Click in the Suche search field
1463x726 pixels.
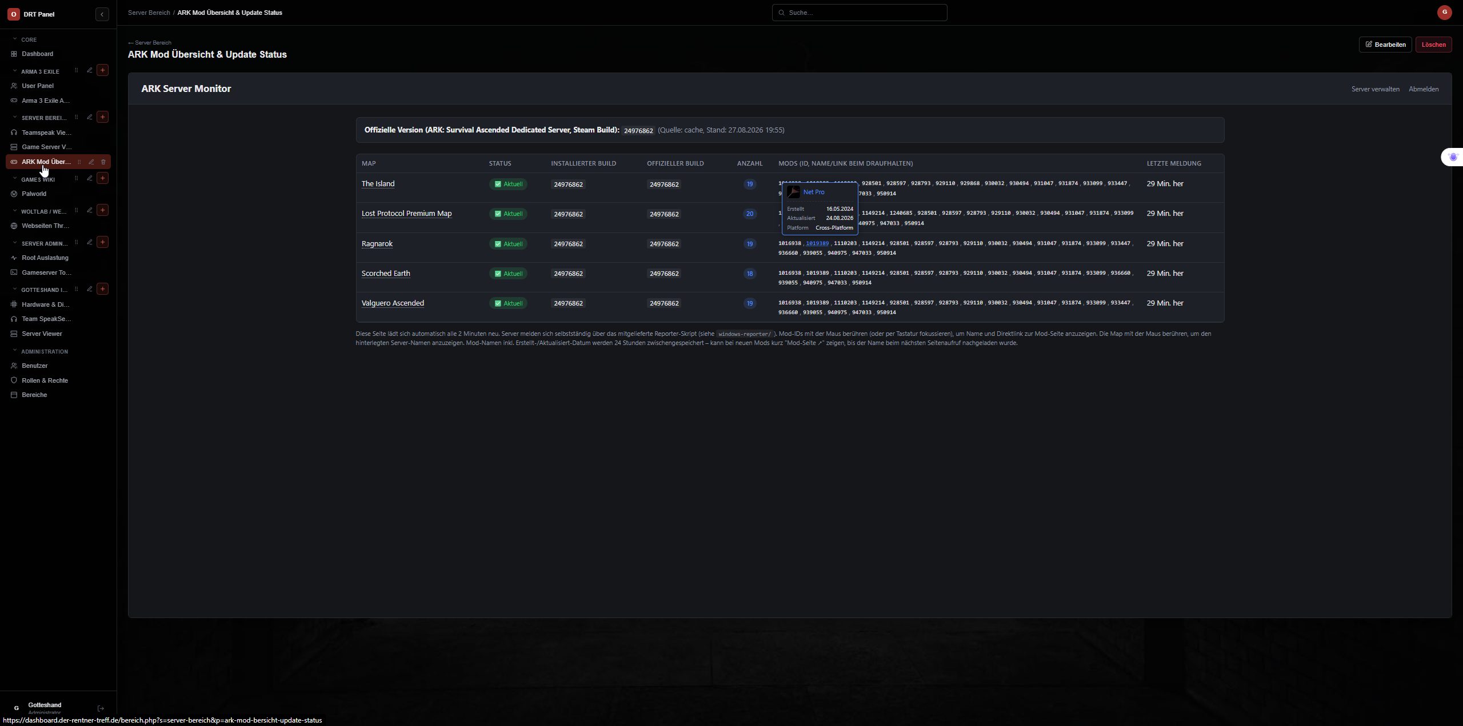859,13
